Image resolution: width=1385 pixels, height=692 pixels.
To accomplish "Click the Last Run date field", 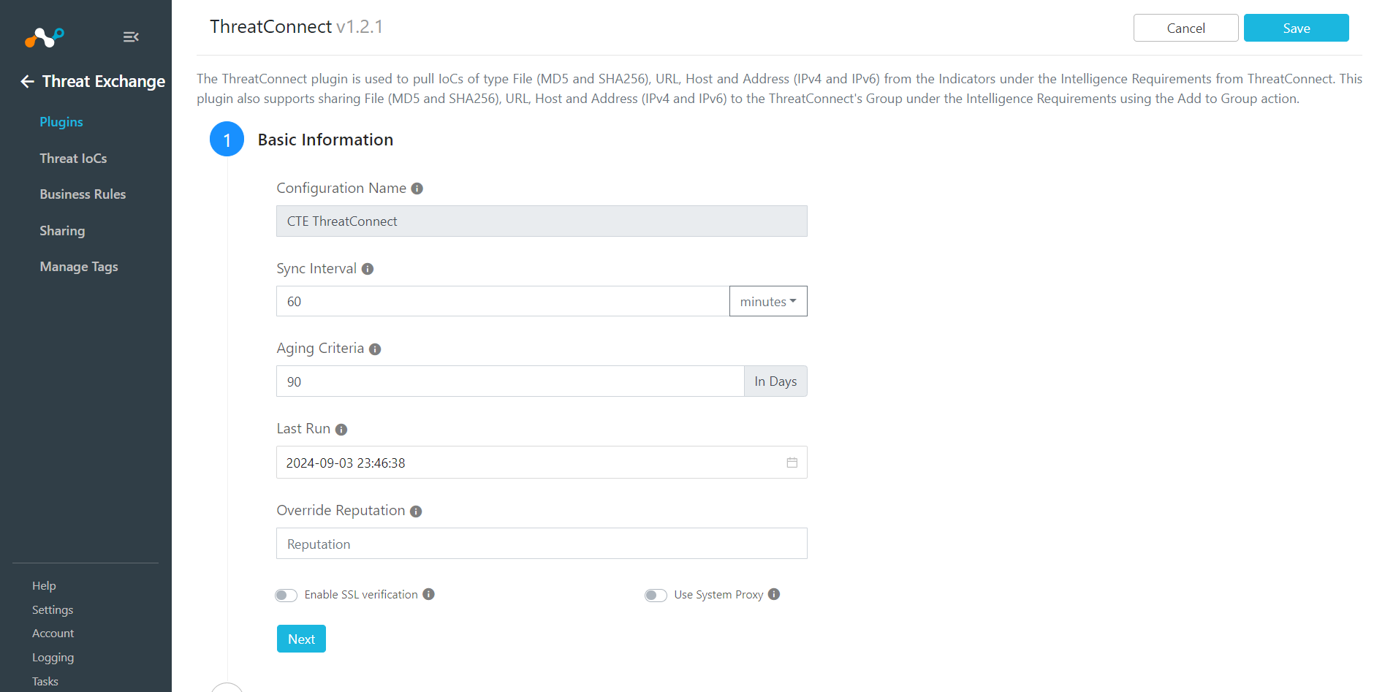I will click(542, 463).
